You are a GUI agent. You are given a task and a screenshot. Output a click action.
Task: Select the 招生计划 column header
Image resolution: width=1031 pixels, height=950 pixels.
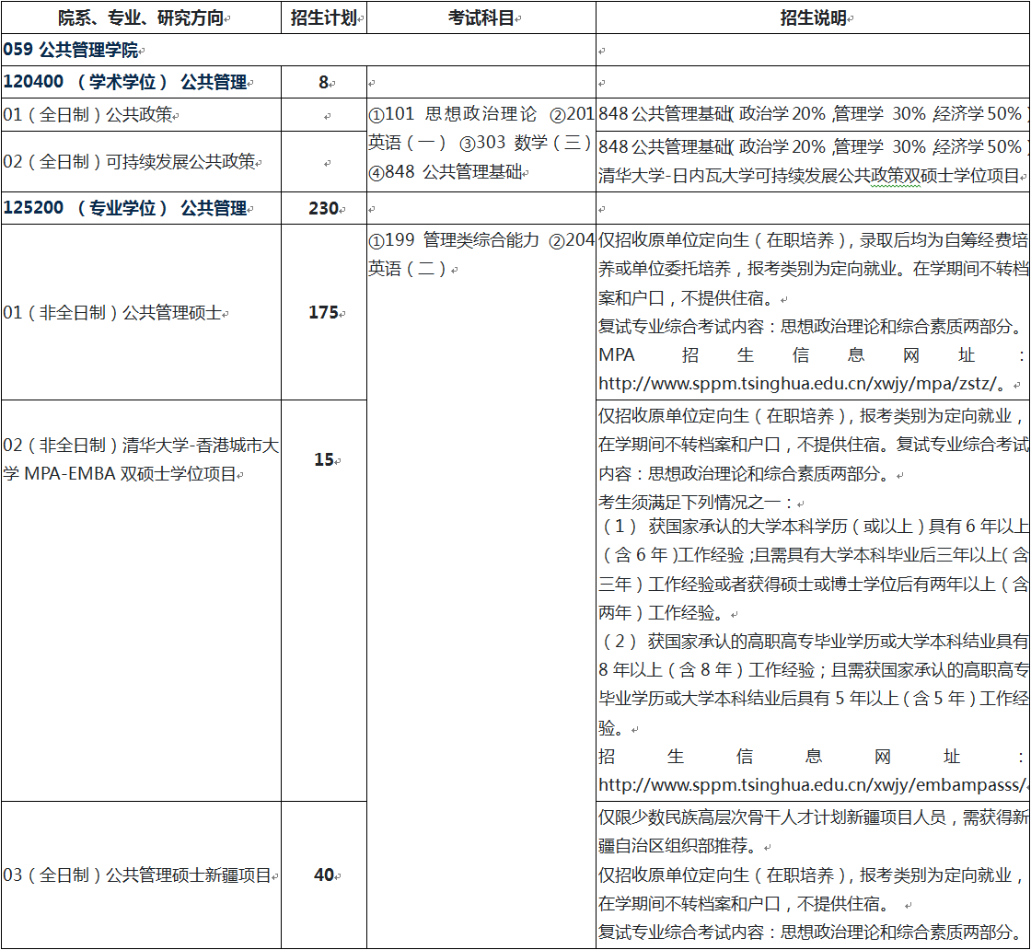[322, 18]
